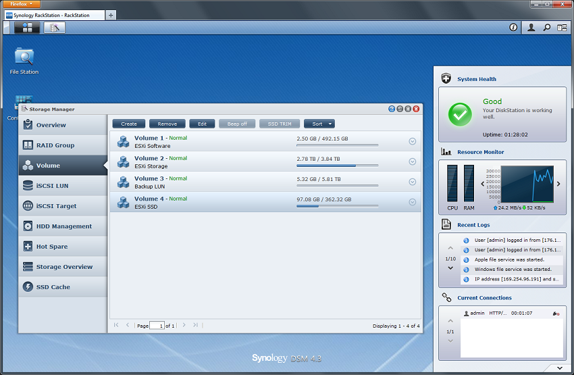Select the Storage Manager taskbar icon
This screenshot has height=375, width=574.
55,28
